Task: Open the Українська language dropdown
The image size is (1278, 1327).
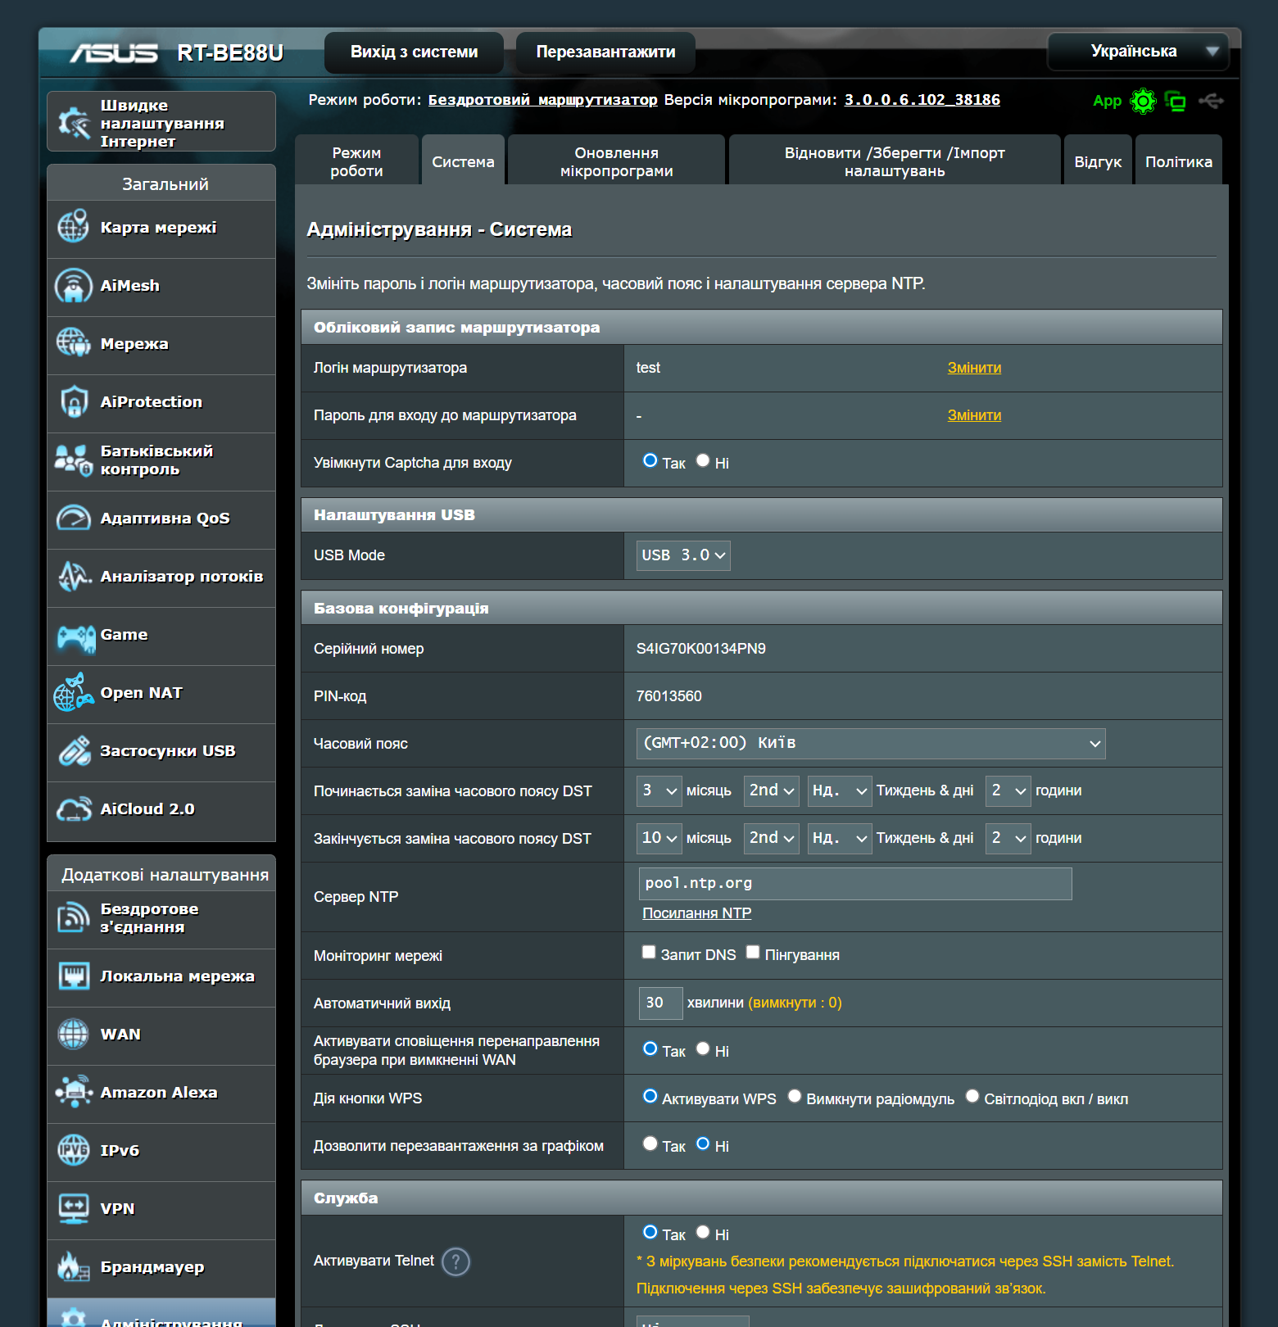Action: click(x=1138, y=52)
